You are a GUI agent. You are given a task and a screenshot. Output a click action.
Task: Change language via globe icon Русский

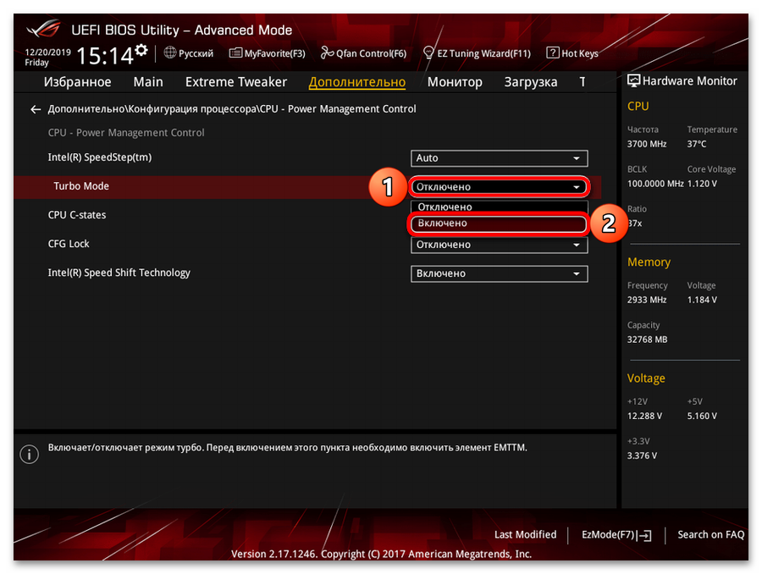(x=169, y=52)
